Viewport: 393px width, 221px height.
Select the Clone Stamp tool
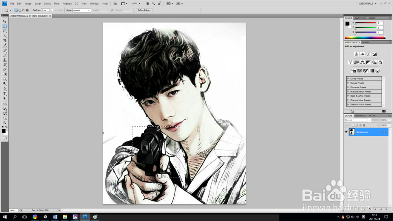point(4,60)
